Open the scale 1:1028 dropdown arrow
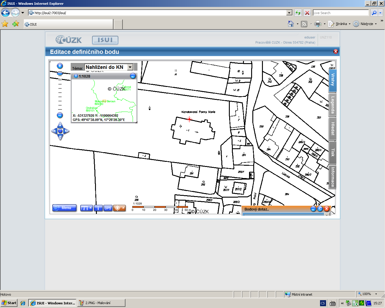385x308 pixels. pos(76,76)
